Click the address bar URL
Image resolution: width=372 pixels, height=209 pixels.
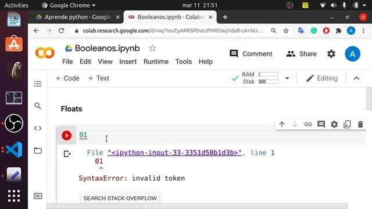(173, 31)
